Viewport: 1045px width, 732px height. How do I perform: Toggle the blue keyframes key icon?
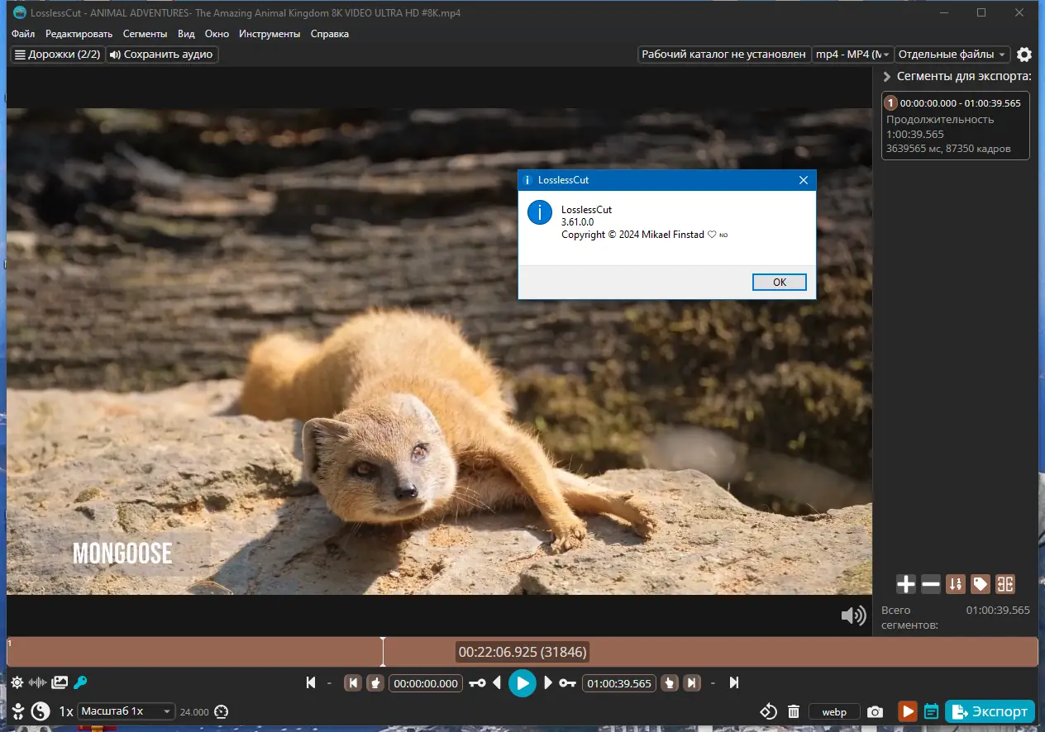pyautogui.click(x=80, y=682)
